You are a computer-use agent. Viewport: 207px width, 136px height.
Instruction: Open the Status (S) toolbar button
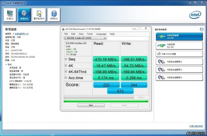10,15
